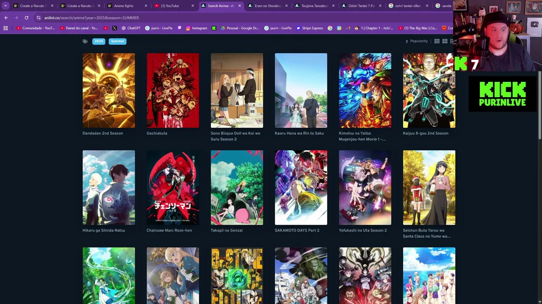Click the Takopii no Genzai title text
Viewport: 542px width, 304px height.
[x=227, y=231]
